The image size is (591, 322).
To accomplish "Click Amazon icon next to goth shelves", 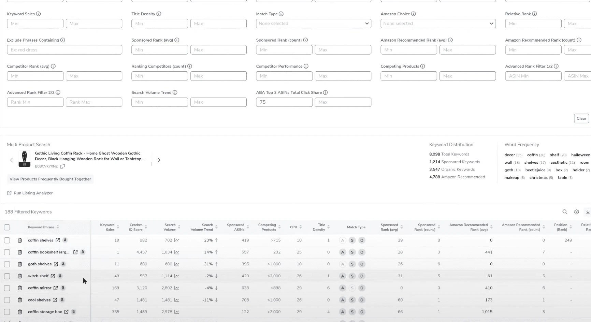I will [63, 264].
